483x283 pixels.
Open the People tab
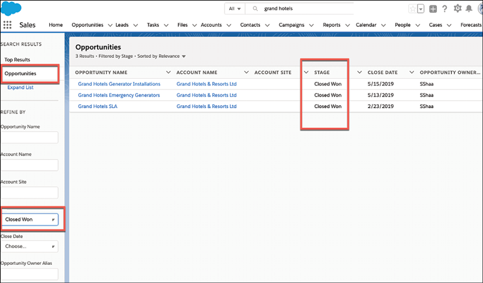(x=403, y=25)
